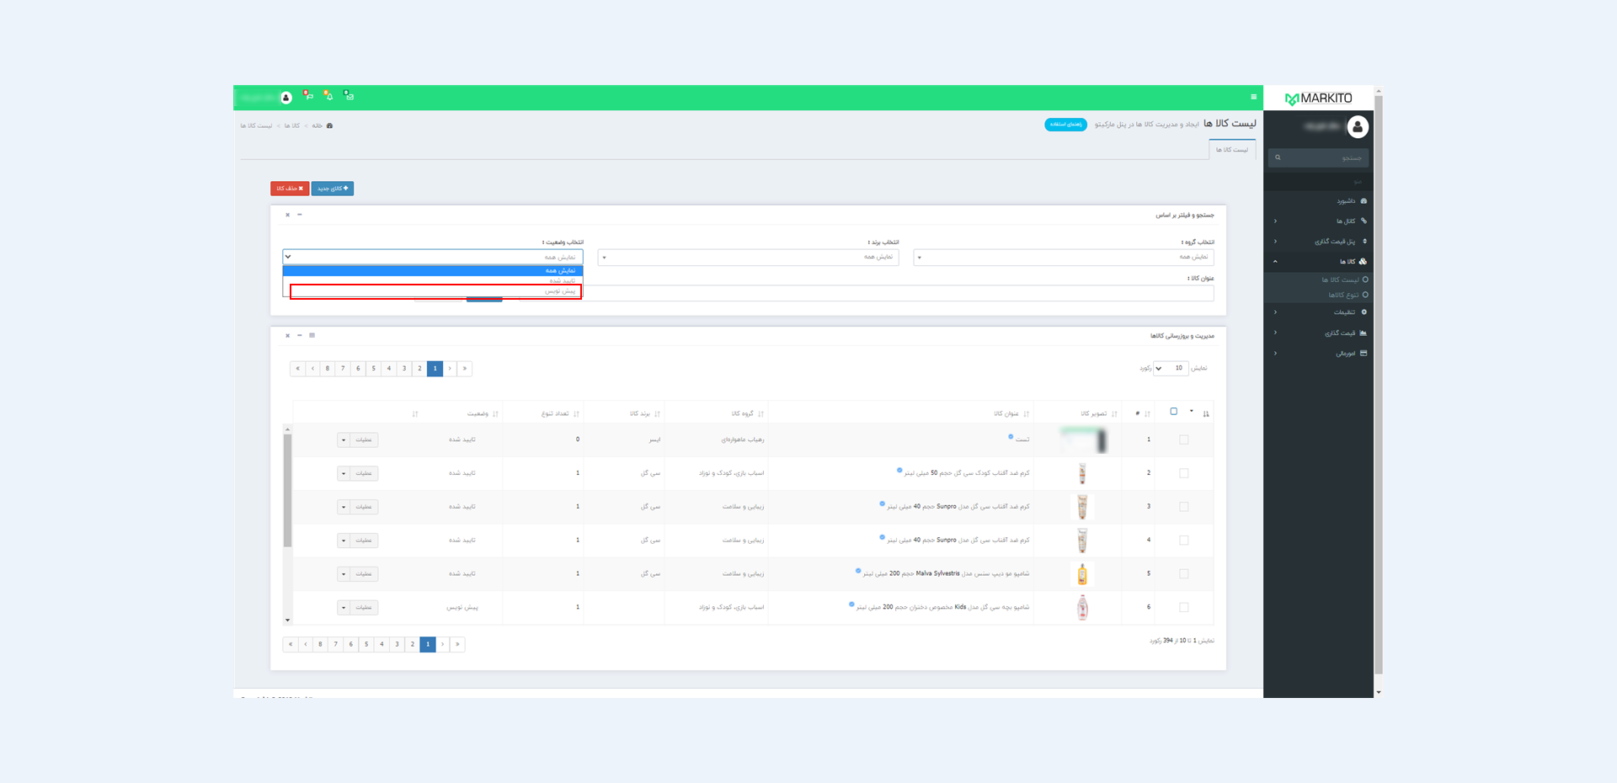This screenshot has width=1617, height=783.
Task: Choose تایید شده option in status list
Action: (433, 281)
